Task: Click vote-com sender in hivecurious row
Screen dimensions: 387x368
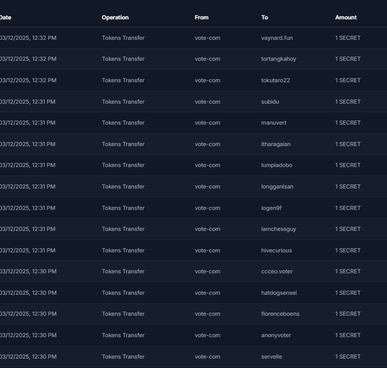Action: (x=207, y=251)
